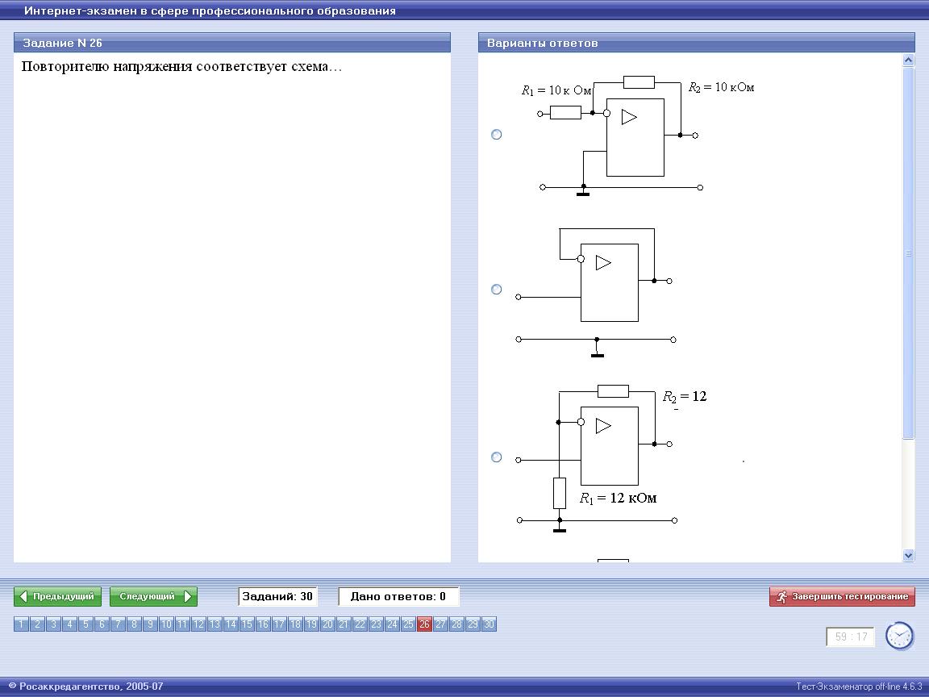
Task: Go to previous question with Предыдущий button
Action: pos(57,596)
